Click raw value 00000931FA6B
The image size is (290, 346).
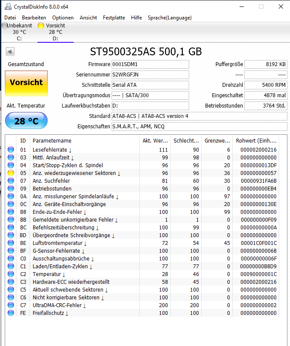[259, 181]
